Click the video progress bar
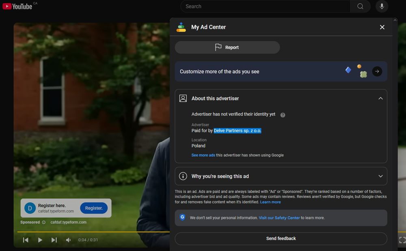 [93, 232]
